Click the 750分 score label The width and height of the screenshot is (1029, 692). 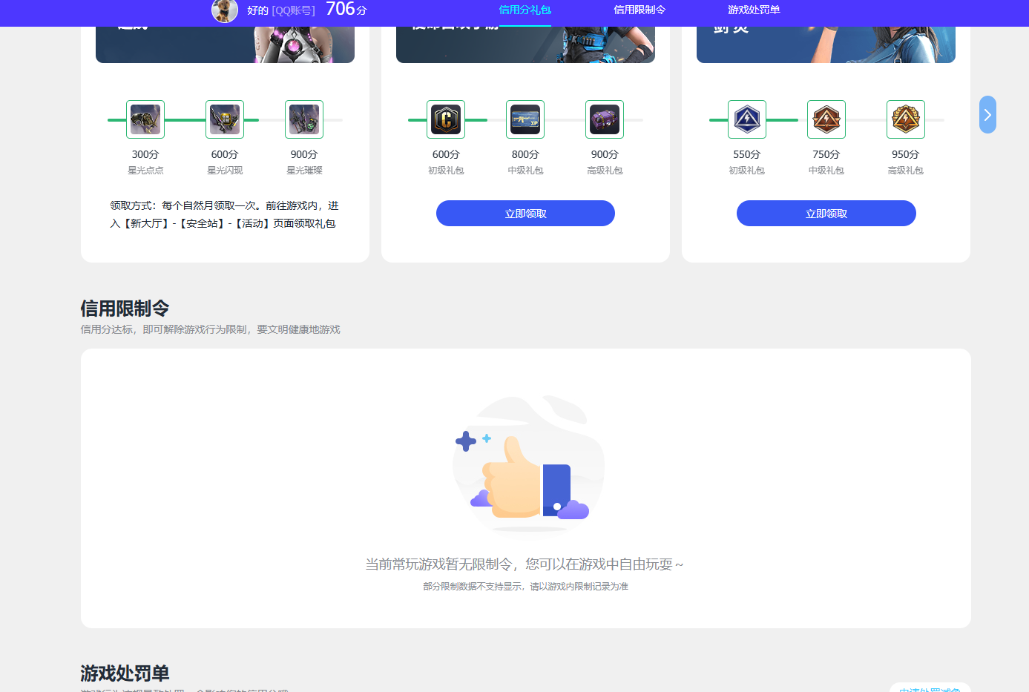click(826, 154)
